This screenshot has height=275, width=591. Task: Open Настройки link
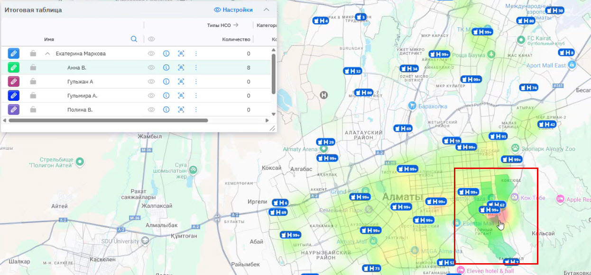coord(233,9)
